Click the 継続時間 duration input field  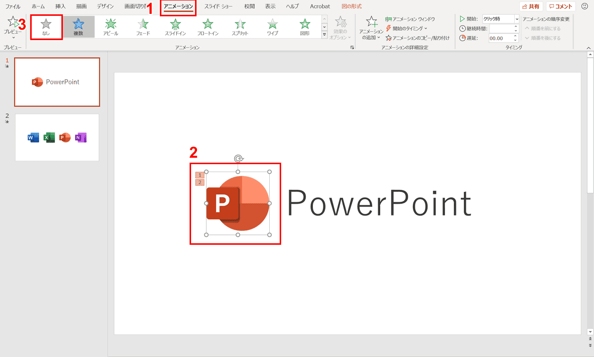[501, 29]
